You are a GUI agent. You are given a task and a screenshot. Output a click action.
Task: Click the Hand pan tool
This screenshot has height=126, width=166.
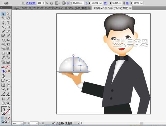pyautogui.click(x=3, y=103)
